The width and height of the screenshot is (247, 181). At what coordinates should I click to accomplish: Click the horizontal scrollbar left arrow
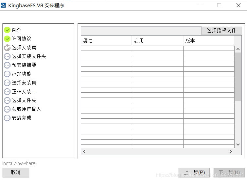84,152
